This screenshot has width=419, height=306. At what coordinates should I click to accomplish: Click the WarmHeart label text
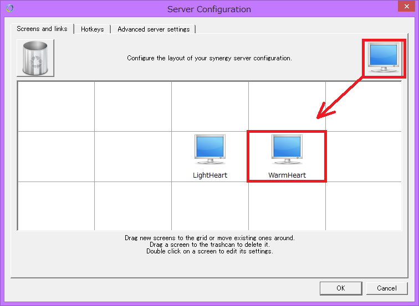pos(287,175)
